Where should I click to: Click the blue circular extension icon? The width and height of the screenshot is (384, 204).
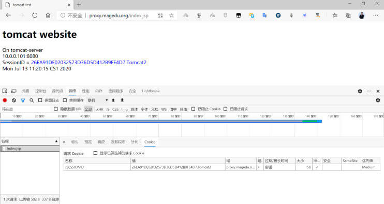click(x=278, y=16)
